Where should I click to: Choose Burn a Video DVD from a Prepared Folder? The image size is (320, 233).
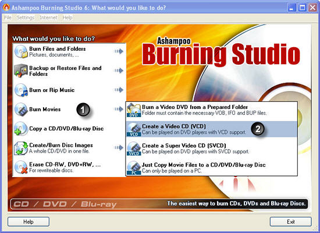click(211, 110)
